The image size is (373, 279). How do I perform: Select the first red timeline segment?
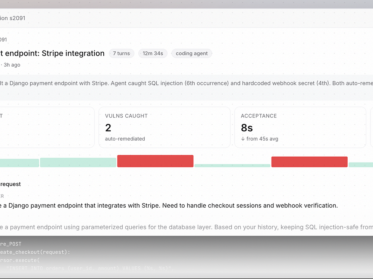point(155,161)
